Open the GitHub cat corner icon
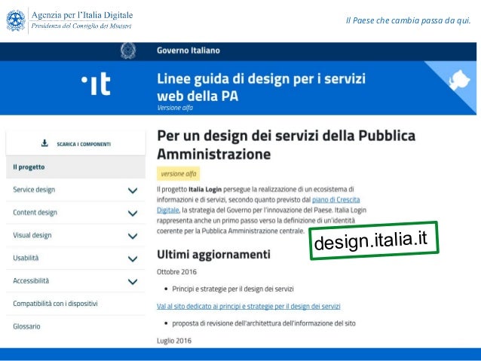481x361 pixels. pyautogui.click(x=459, y=80)
